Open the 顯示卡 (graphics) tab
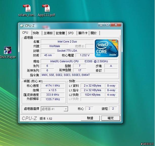The width and height of the screenshot is (155, 146). [83, 33]
